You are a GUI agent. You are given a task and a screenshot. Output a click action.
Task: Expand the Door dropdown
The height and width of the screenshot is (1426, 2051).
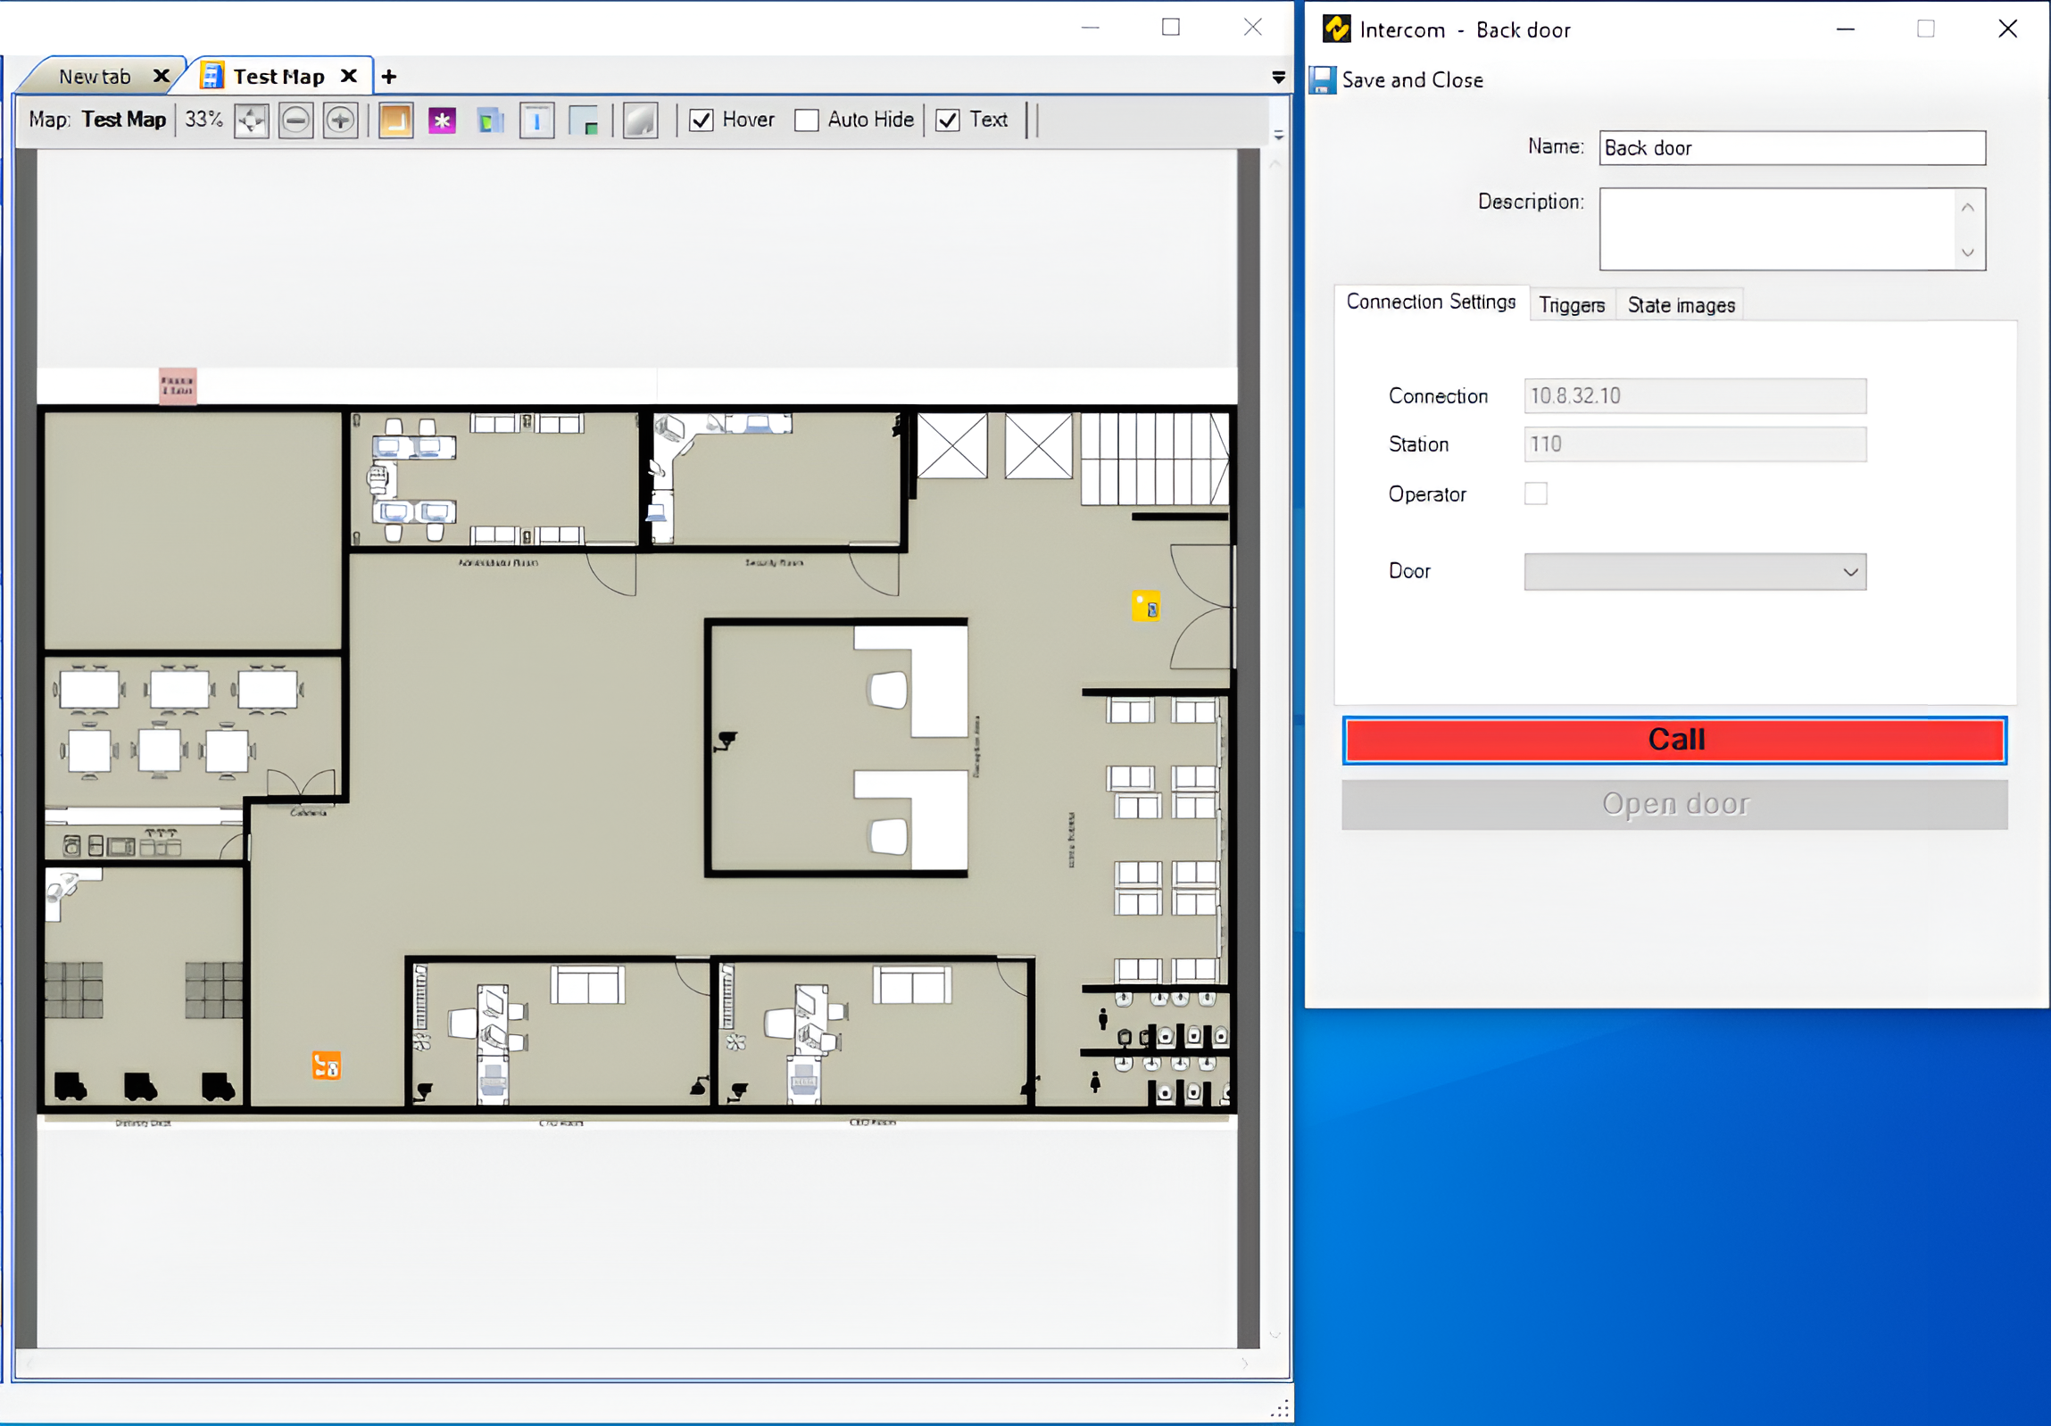coord(1850,571)
